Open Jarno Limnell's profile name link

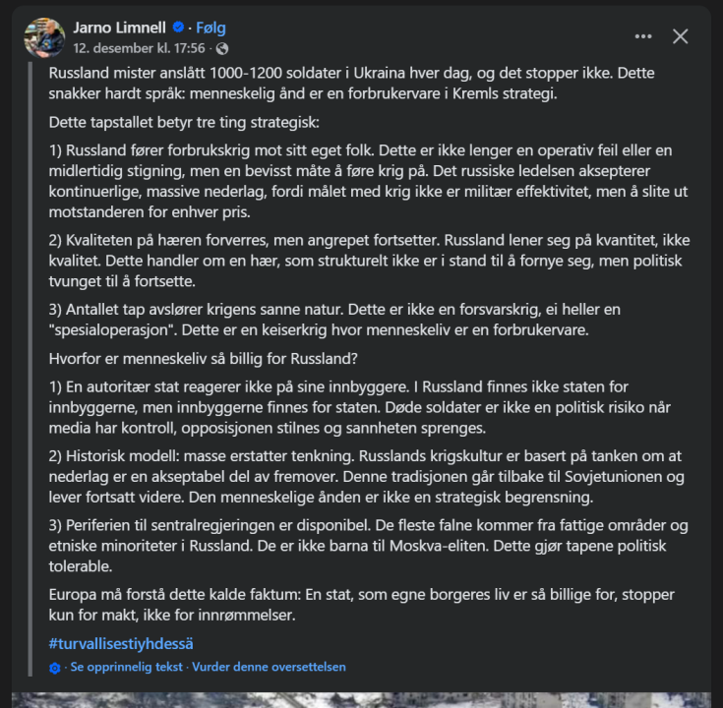tap(120, 28)
